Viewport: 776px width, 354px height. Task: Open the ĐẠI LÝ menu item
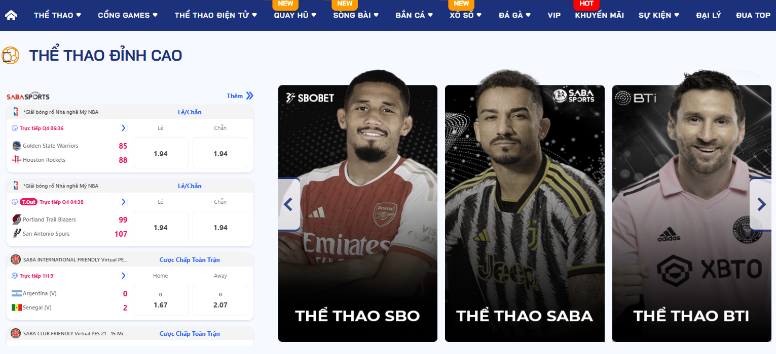709,15
